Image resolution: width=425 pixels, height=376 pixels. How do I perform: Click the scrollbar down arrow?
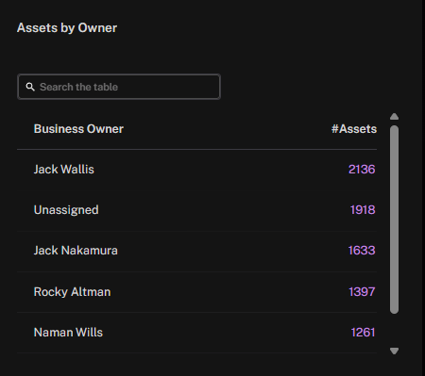pyautogui.click(x=394, y=351)
